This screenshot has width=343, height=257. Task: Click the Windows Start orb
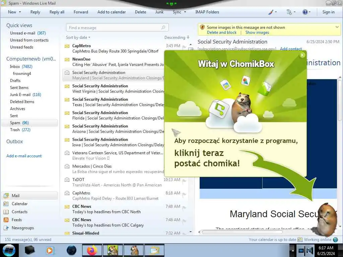[9, 250]
